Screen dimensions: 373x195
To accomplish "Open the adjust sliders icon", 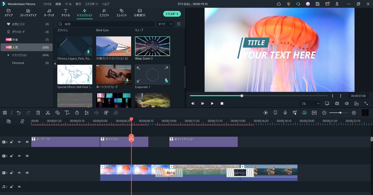I will [87, 113].
